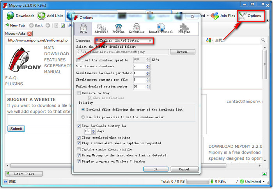Image resolution: width=273 pixels, height=189 pixels.
Task: Click the Add Links icon
Action: coord(41,16)
